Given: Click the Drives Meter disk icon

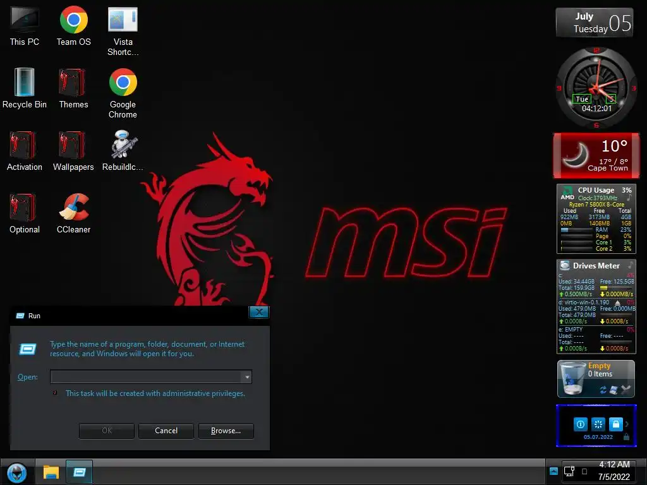Looking at the screenshot, I should (564, 265).
